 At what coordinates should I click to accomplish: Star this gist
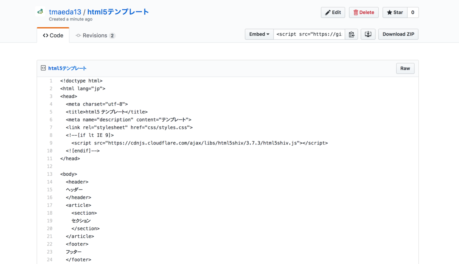(395, 13)
